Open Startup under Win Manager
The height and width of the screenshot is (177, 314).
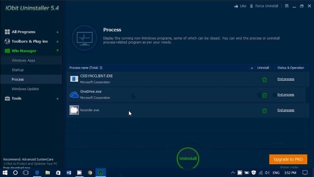coord(18,70)
